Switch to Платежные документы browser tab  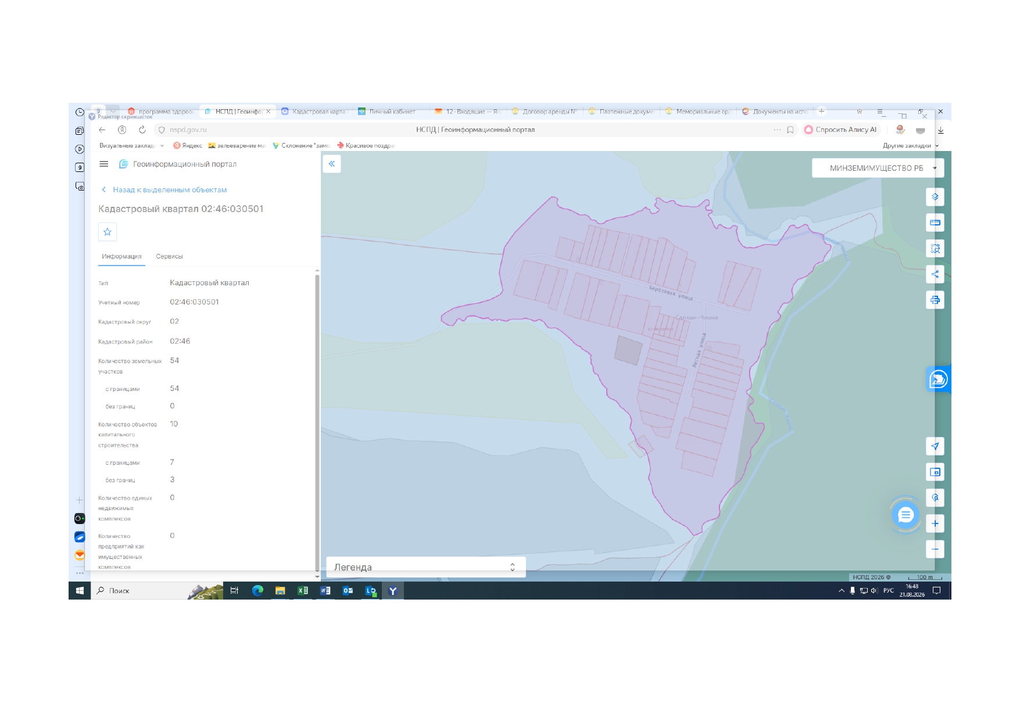[x=622, y=112]
